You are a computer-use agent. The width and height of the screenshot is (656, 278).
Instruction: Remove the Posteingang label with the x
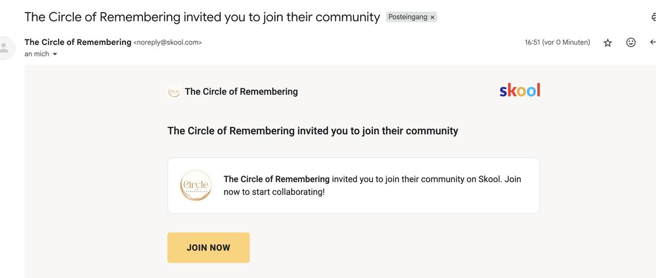(433, 17)
